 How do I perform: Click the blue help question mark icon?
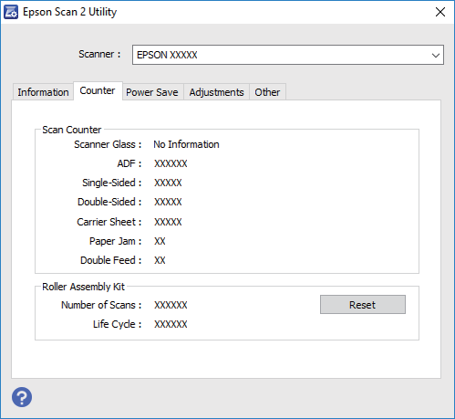pos(22,397)
